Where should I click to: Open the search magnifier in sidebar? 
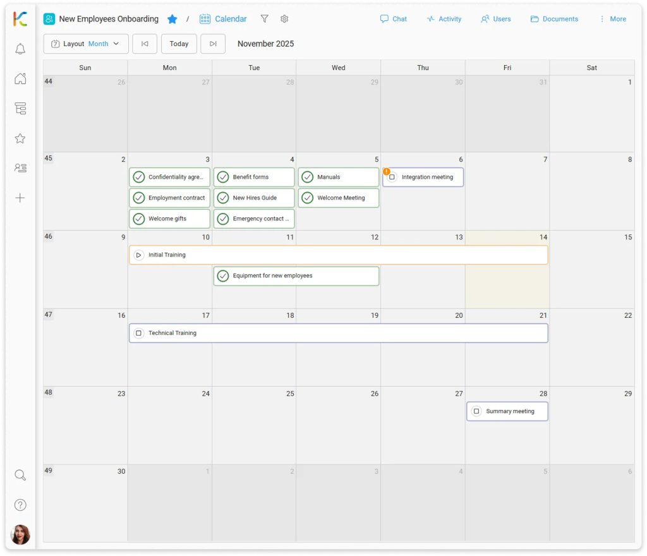20,475
